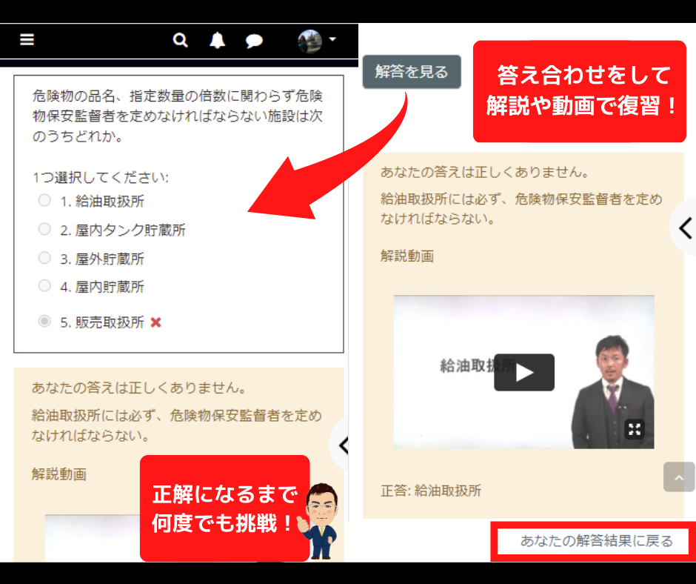Image resolution: width=696 pixels, height=584 pixels.
Task: Select option 4. 屋内貯蔵所
Action: [44, 286]
